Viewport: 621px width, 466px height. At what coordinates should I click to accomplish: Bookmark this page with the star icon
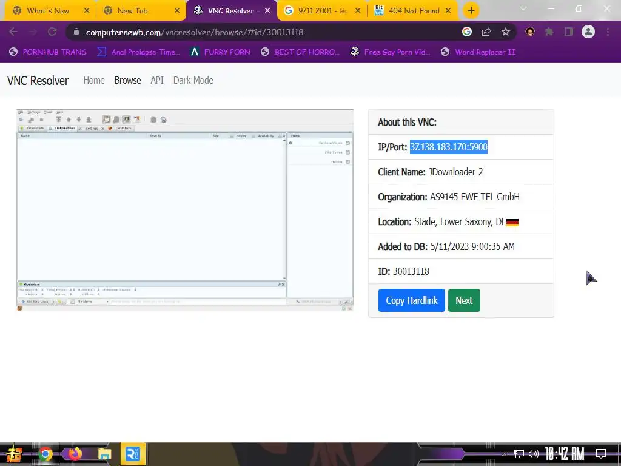click(506, 32)
